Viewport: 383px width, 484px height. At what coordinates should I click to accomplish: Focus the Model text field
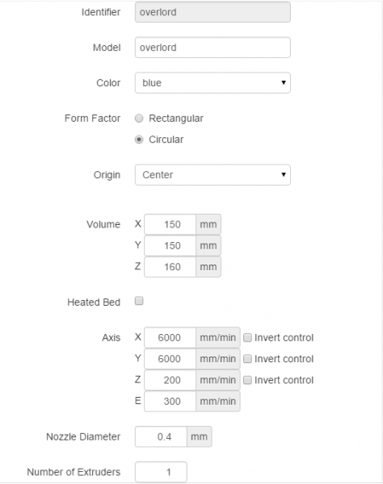(x=213, y=48)
